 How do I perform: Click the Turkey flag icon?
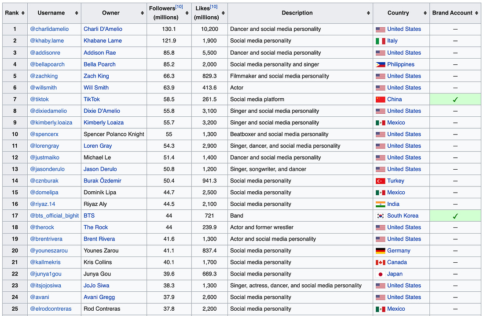click(x=380, y=181)
